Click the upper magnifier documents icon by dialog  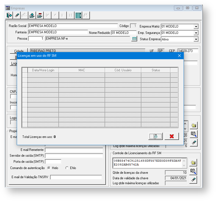point(194,134)
